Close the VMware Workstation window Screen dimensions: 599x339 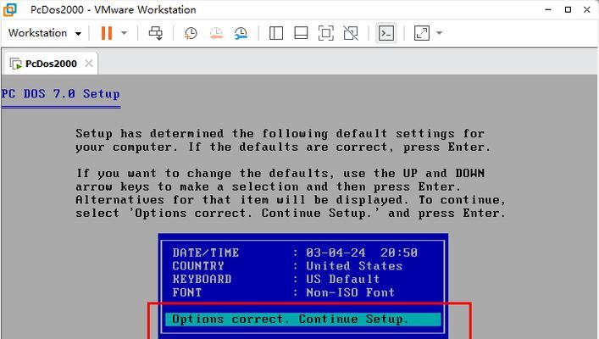[x=587, y=9]
